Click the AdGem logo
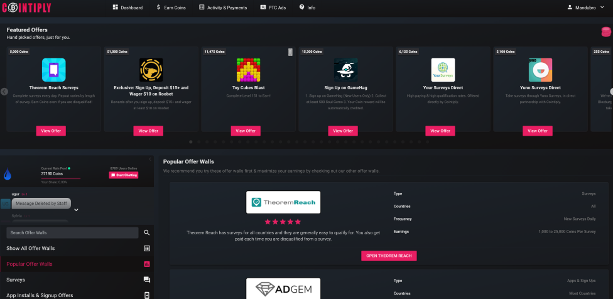The height and width of the screenshot is (299, 613). [x=283, y=288]
